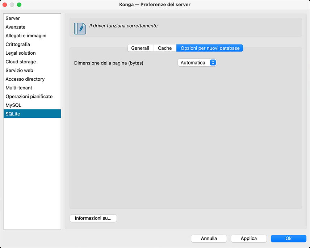Select Accesso directory in the sidebar
This screenshot has height=248, width=310.
[x=25, y=79]
